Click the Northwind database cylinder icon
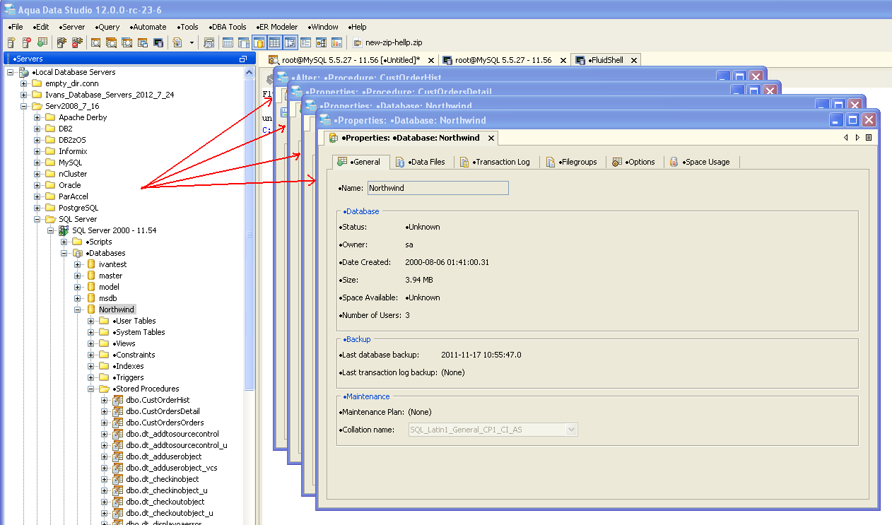892x525 pixels. click(x=91, y=309)
